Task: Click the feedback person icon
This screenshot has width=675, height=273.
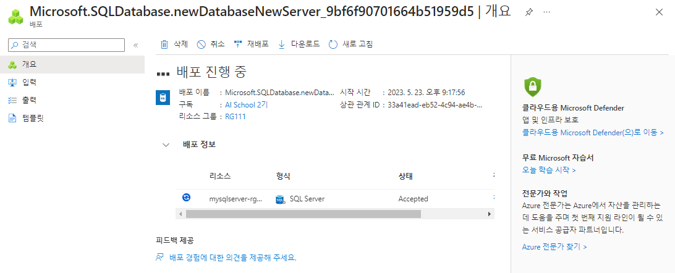Action: 159,258
